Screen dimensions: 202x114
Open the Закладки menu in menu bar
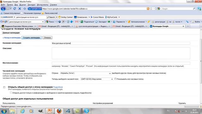[x=32, y=5]
